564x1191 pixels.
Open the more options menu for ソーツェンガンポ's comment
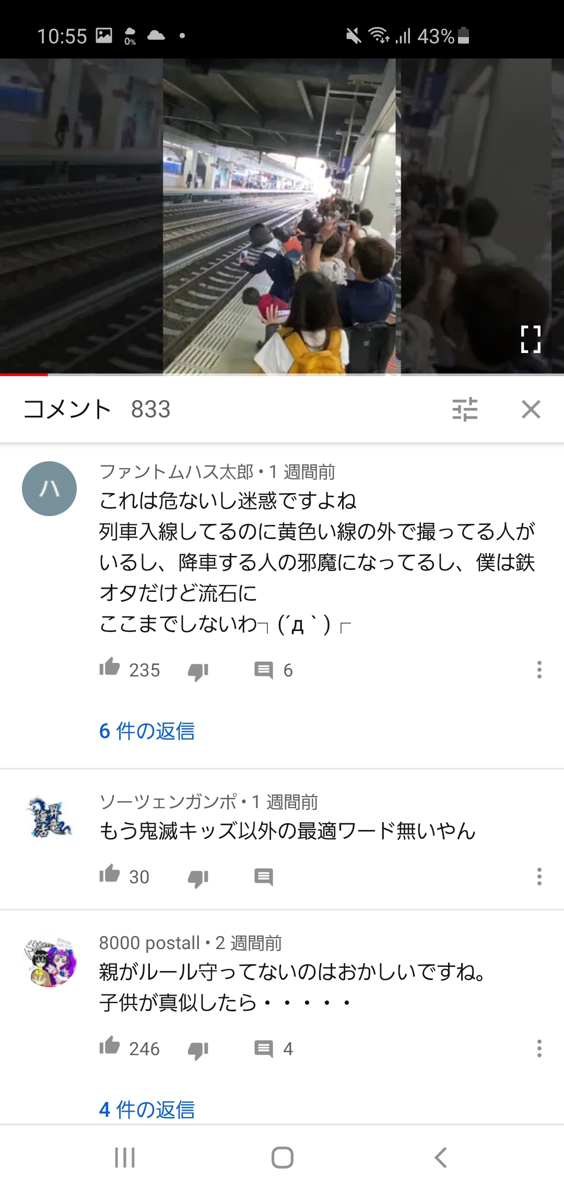tap(539, 877)
